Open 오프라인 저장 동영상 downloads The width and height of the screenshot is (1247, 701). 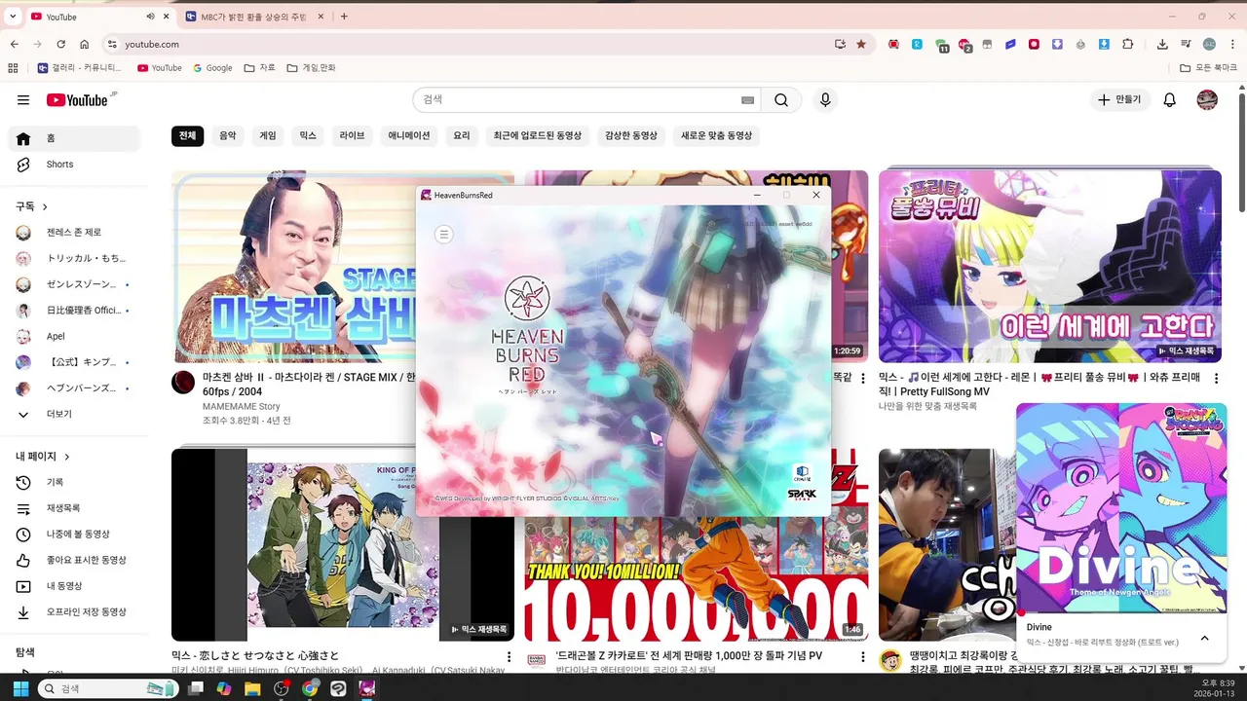[x=74, y=611]
